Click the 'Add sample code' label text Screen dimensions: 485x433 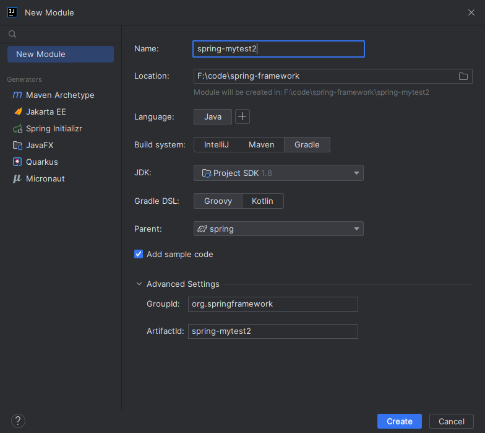coord(179,254)
